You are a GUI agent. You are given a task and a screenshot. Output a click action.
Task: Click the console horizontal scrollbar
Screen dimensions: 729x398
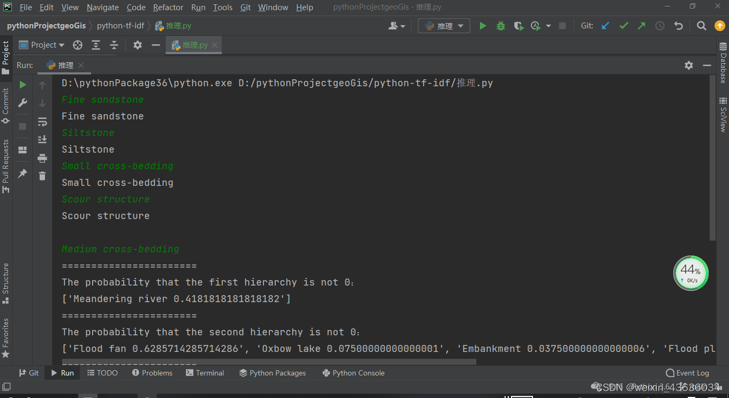(269, 362)
